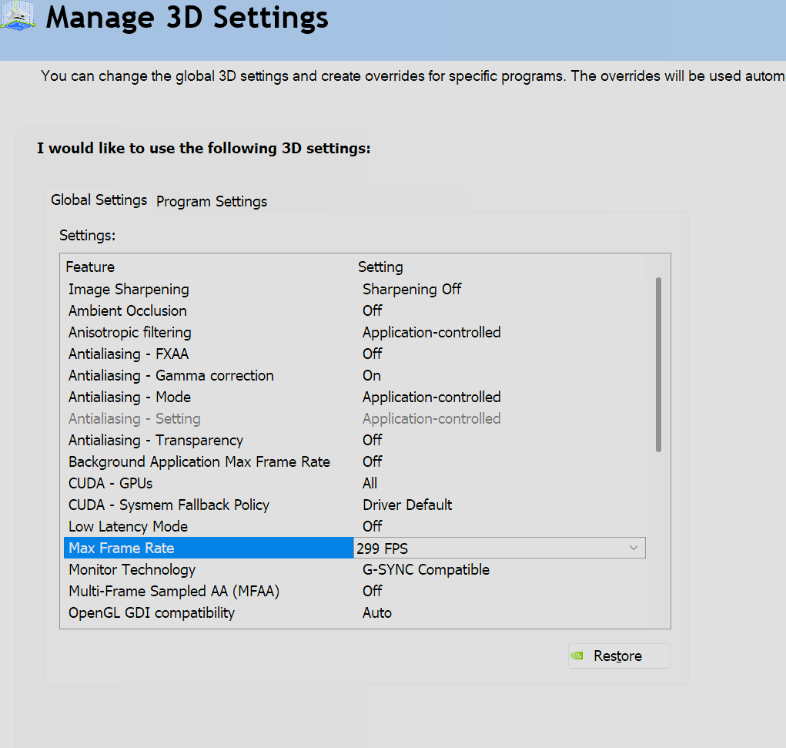This screenshot has width=786, height=748.
Task: Click the settings list vertical scrollbar thumb
Action: point(658,364)
